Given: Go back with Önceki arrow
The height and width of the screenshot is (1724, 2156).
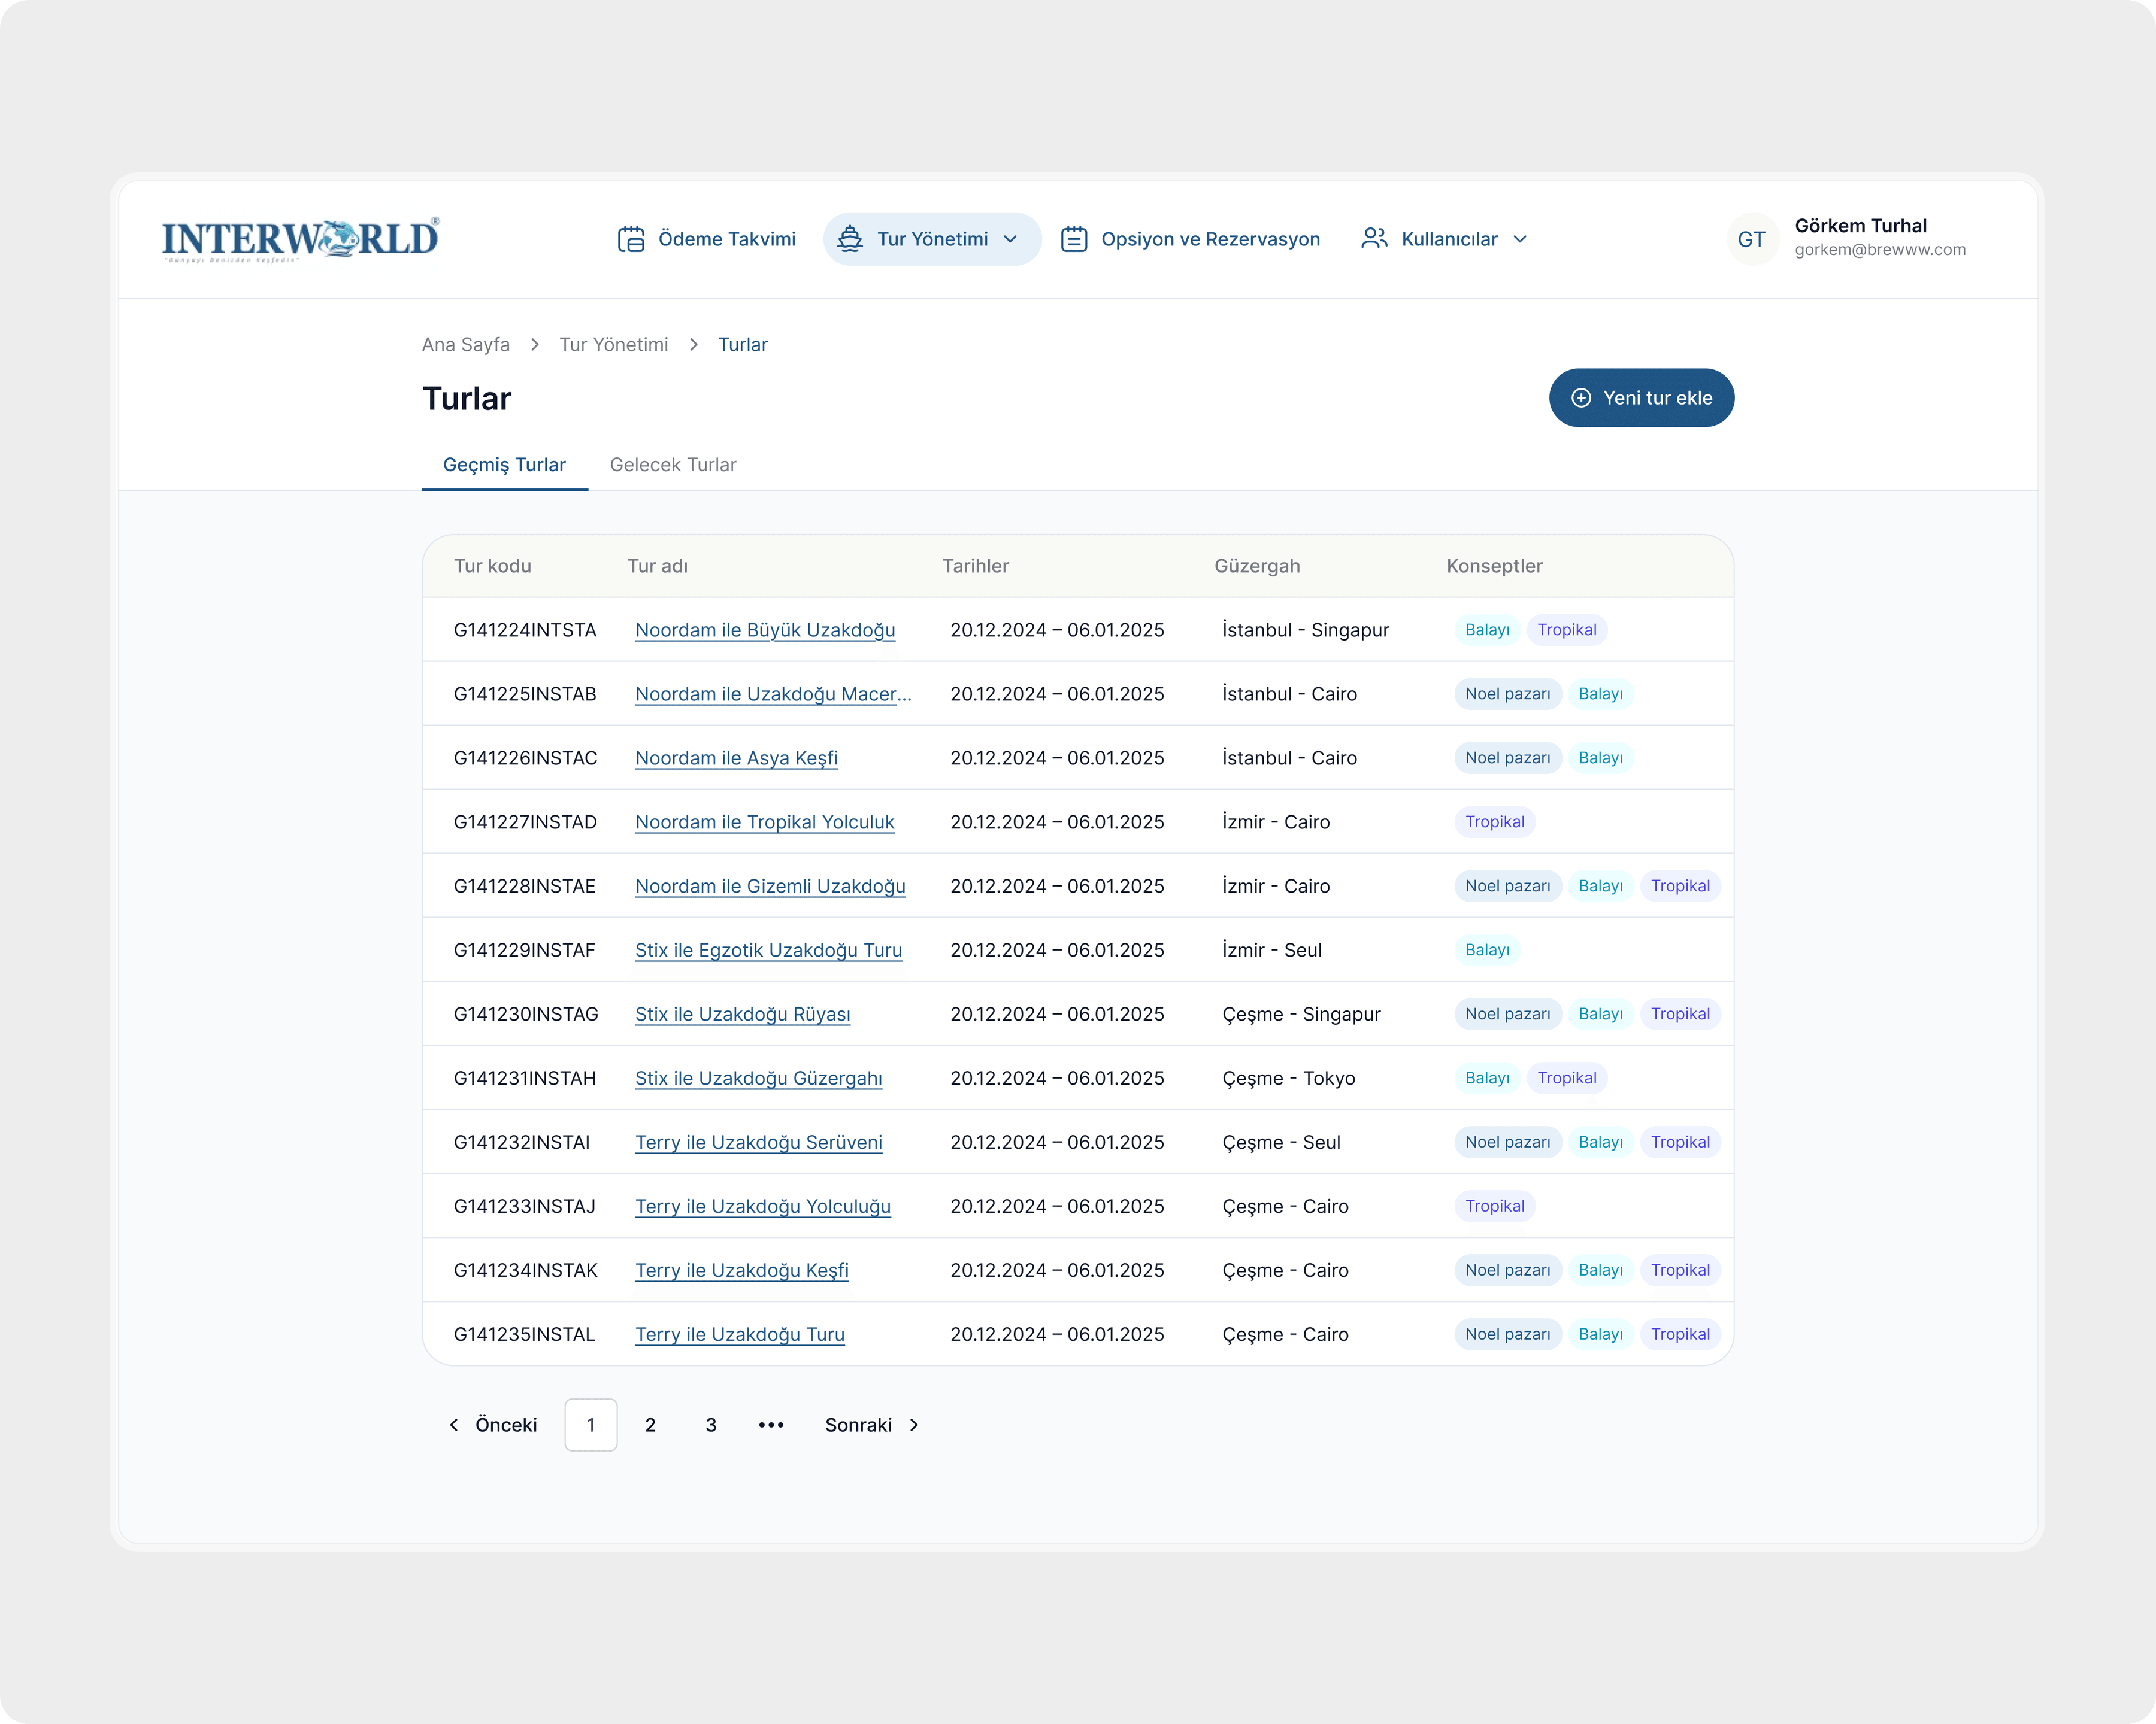Looking at the screenshot, I should [x=454, y=1425].
